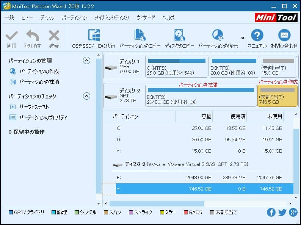Click the Apply (適用) checkmark icon

[x=11, y=36]
